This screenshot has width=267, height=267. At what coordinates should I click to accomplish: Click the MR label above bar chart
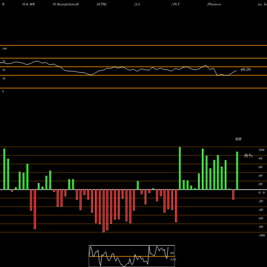pyautogui.click(x=238, y=139)
